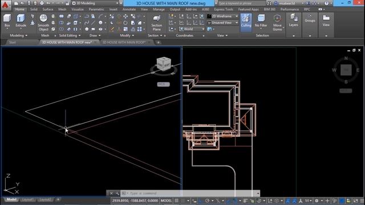Screen dimensions: 365x205
Task: Click the Move tool in Modify panel
Action: tap(125, 17)
